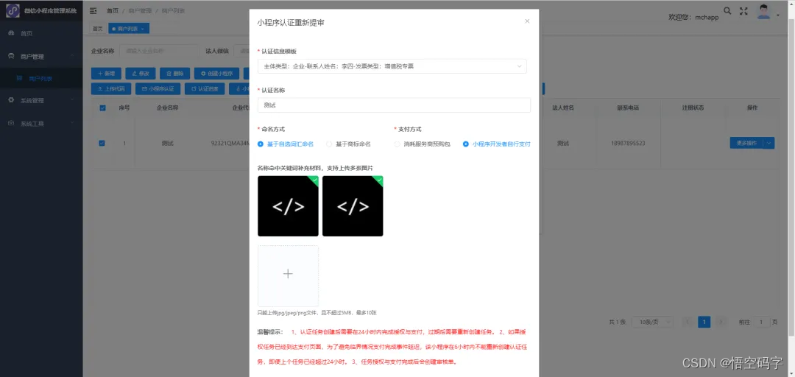Select 基于自选词汇命名 radio option
This screenshot has height=377, width=795.
[x=286, y=144]
